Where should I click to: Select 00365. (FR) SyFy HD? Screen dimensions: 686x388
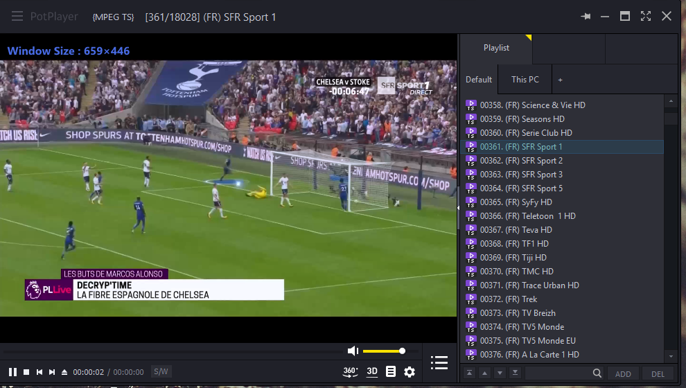pyautogui.click(x=562, y=202)
